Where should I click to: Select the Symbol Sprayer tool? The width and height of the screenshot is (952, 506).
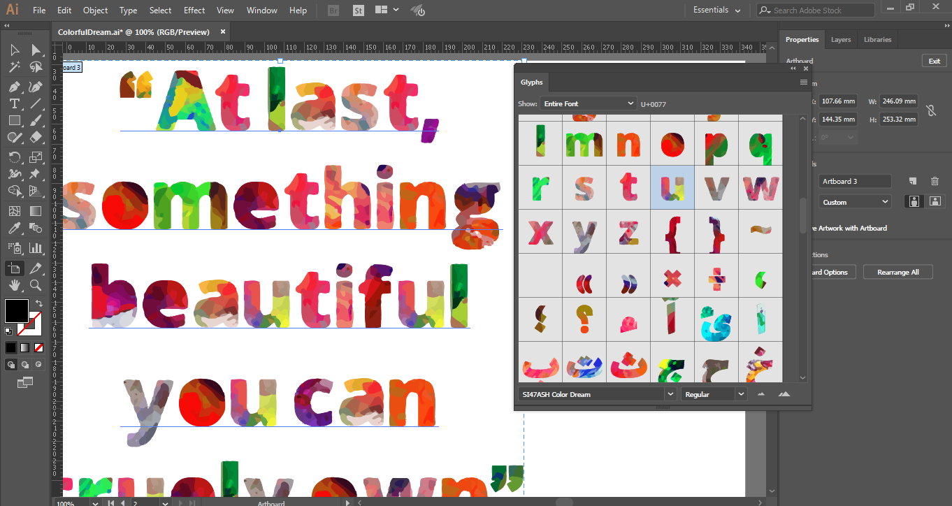pos(15,248)
